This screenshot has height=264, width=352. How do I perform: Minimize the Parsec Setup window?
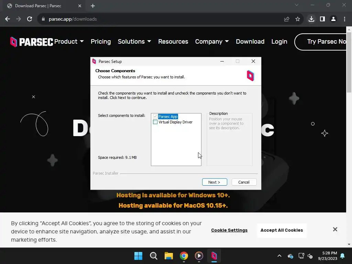[222, 61]
